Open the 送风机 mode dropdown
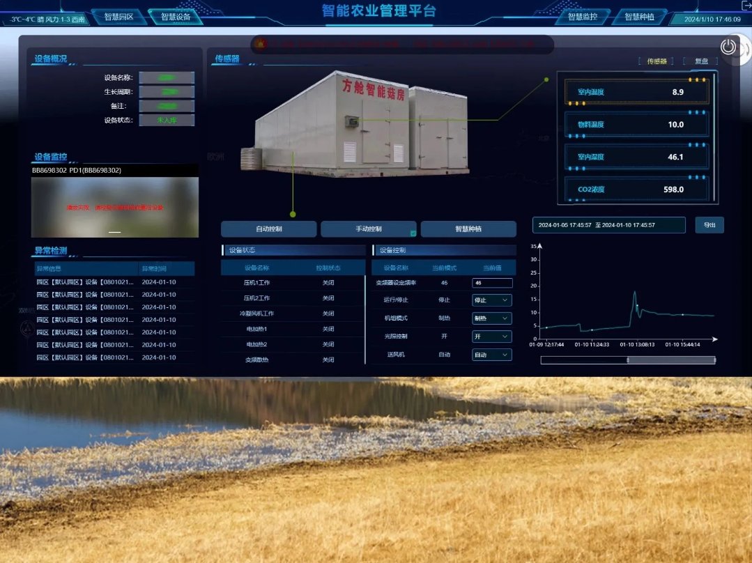 point(491,355)
